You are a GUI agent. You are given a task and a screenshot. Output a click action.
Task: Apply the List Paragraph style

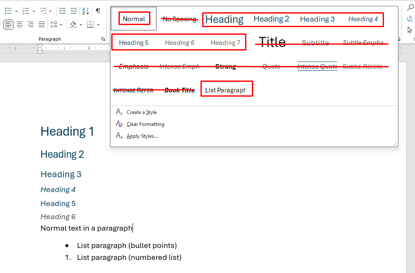point(225,90)
